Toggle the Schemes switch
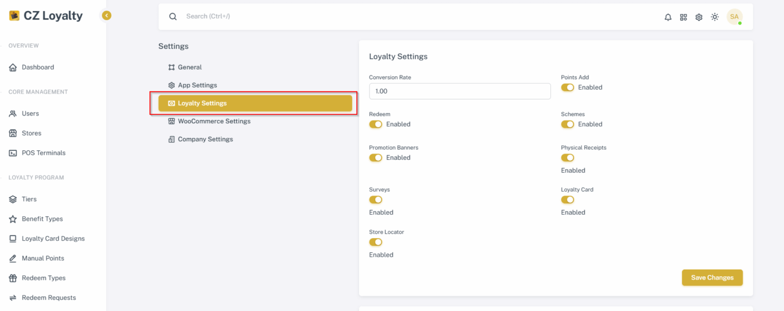Viewport: 784px width, 311px height. point(567,124)
